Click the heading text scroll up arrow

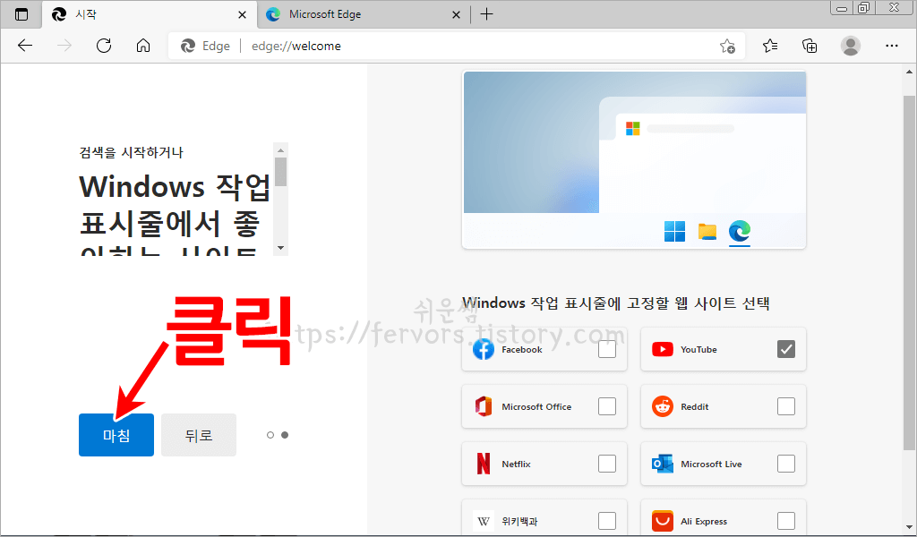point(280,150)
